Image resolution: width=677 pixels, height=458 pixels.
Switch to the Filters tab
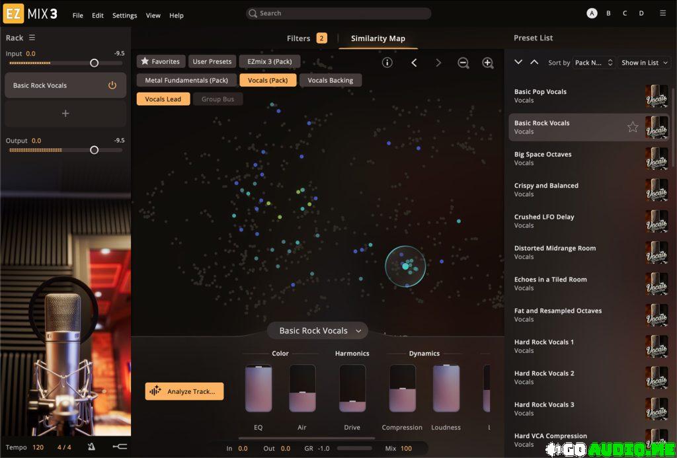307,38
